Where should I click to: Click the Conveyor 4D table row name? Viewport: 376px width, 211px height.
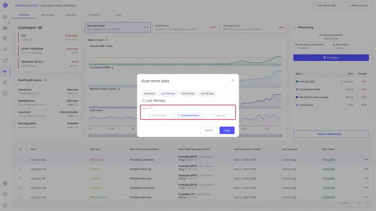tap(38, 197)
